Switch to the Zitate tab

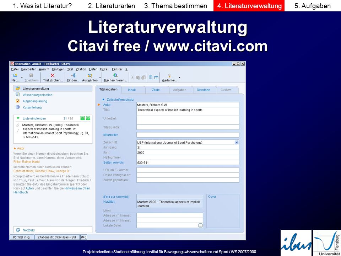(156, 90)
